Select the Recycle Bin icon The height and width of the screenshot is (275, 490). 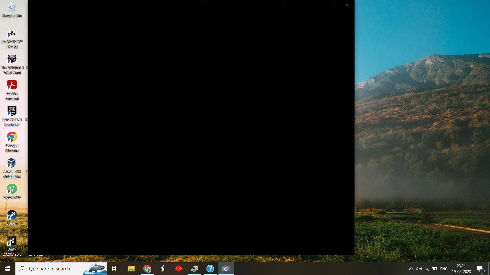[x=12, y=10]
